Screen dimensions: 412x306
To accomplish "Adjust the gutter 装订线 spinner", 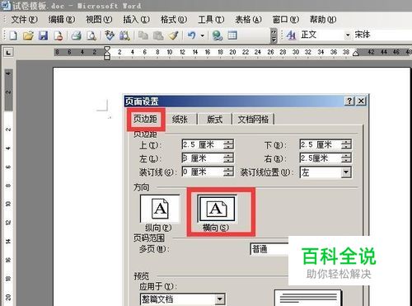I will [228, 172].
